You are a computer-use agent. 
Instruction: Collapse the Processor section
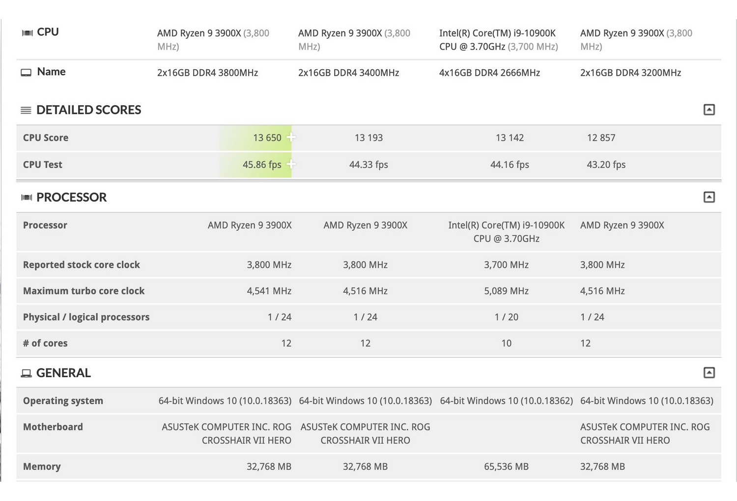point(709,197)
